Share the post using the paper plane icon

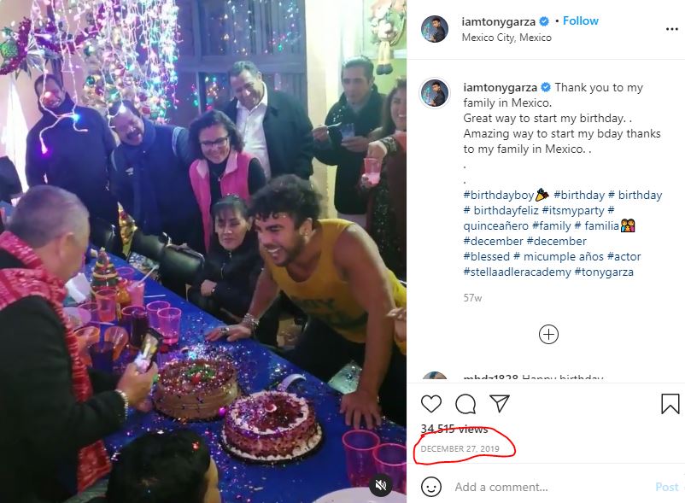500,403
